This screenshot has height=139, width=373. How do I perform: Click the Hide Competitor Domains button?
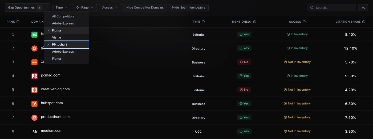145,7
